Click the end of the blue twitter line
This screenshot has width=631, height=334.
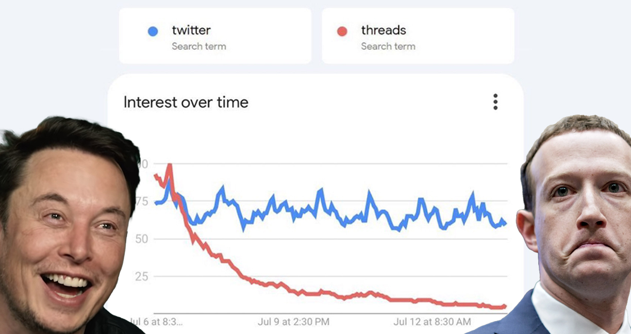pos(505,224)
